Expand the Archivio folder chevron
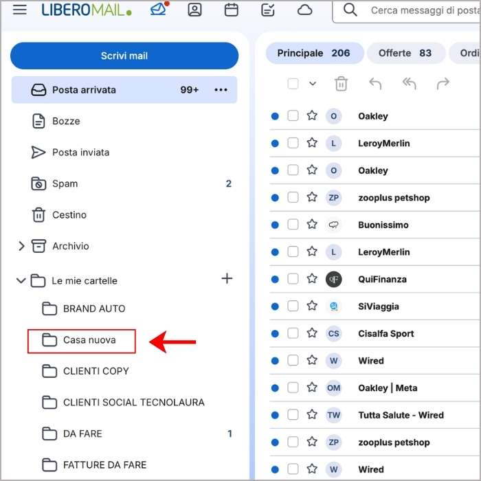 [21, 246]
